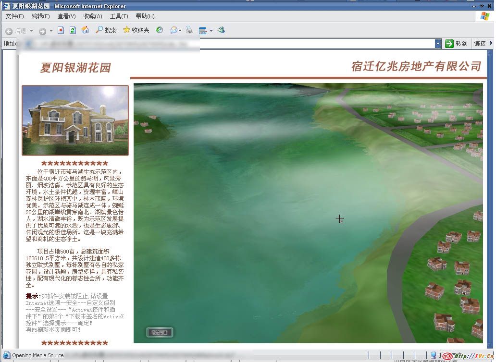Open the Forward button history dropdown arrow
The width and height of the screenshot is (496, 362).
coord(51,31)
